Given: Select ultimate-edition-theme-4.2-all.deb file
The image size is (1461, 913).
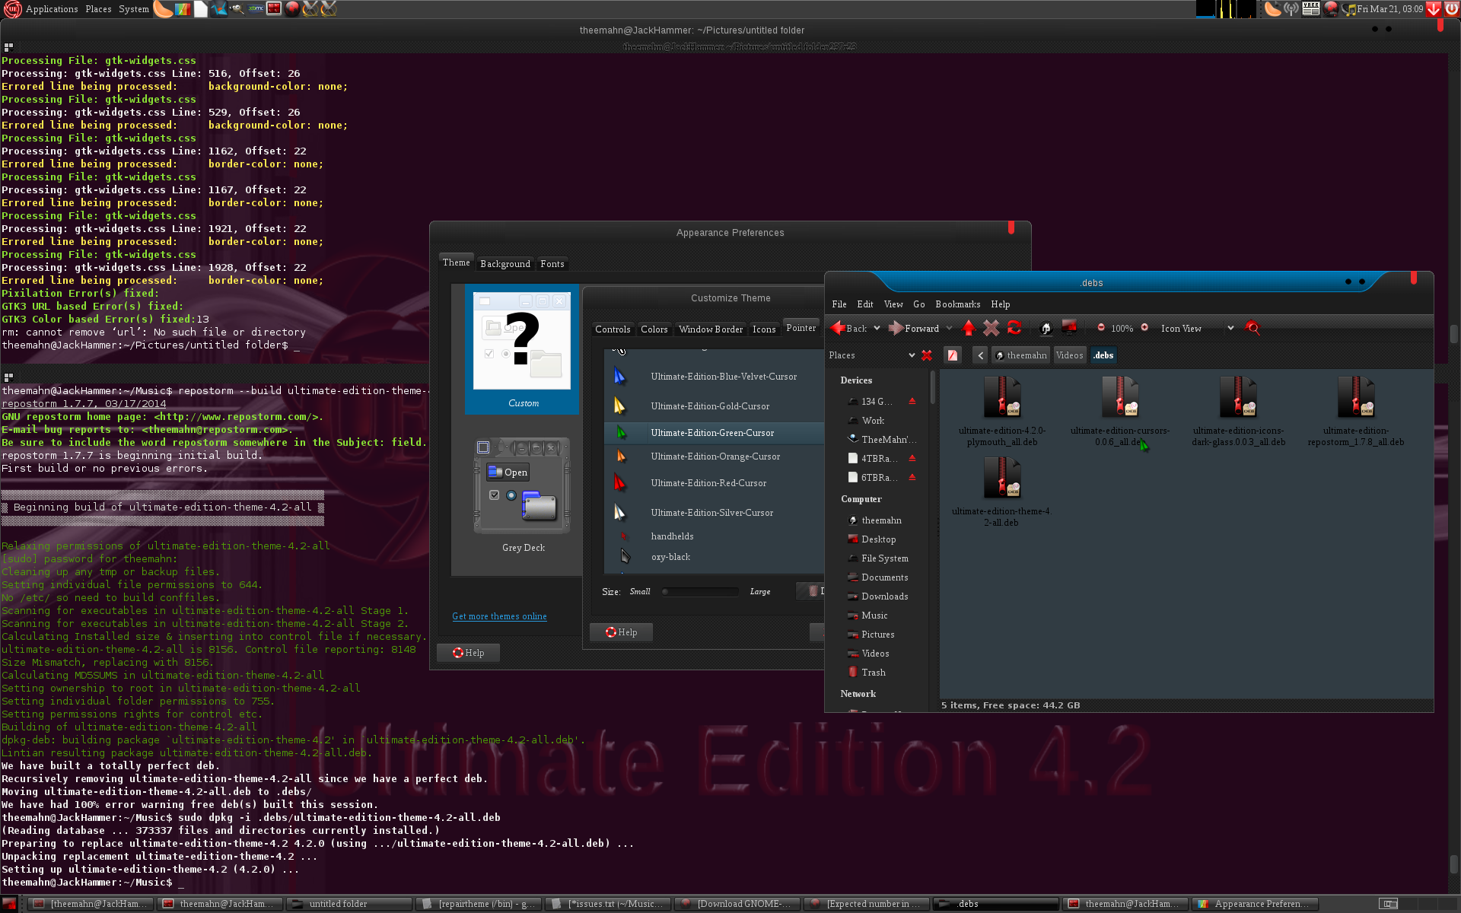Looking at the screenshot, I should point(1002,492).
